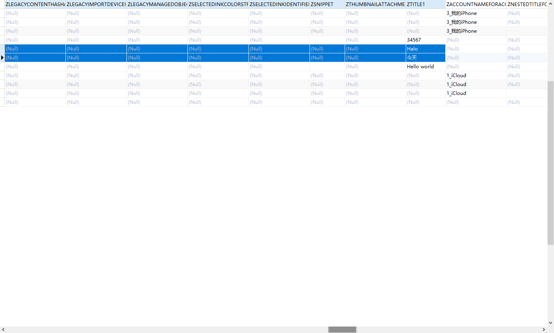The width and height of the screenshot is (554, 333).
Task: Click the horizontal scrollbar left arrow
Action: pyautogui.click(x=3, y=330)
